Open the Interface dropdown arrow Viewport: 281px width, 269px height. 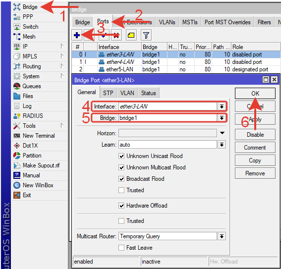pyautogui.click(x=222, y=107)
